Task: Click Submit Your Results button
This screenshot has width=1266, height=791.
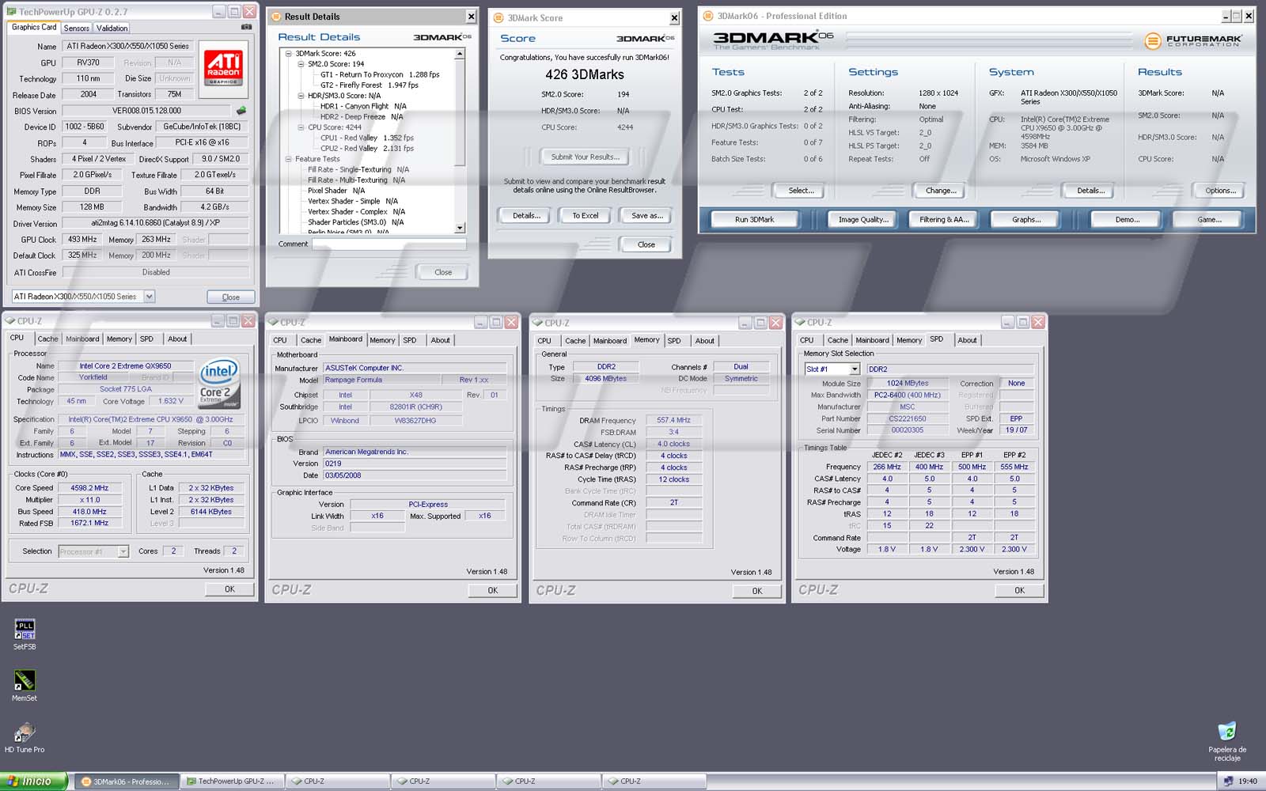Action: [x=585, y=157]
